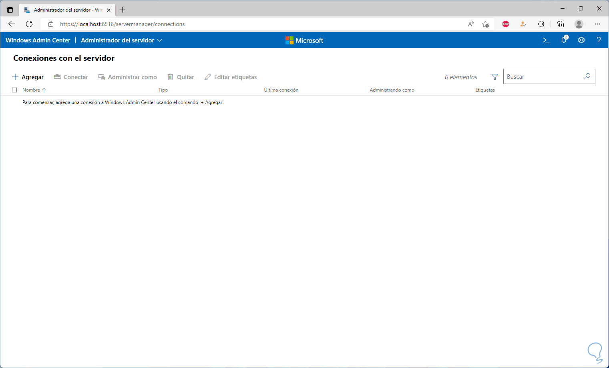609x368 pixels.
Task: Select the Administrador del servidor browser tab
Action: click(x=67, y=10)
